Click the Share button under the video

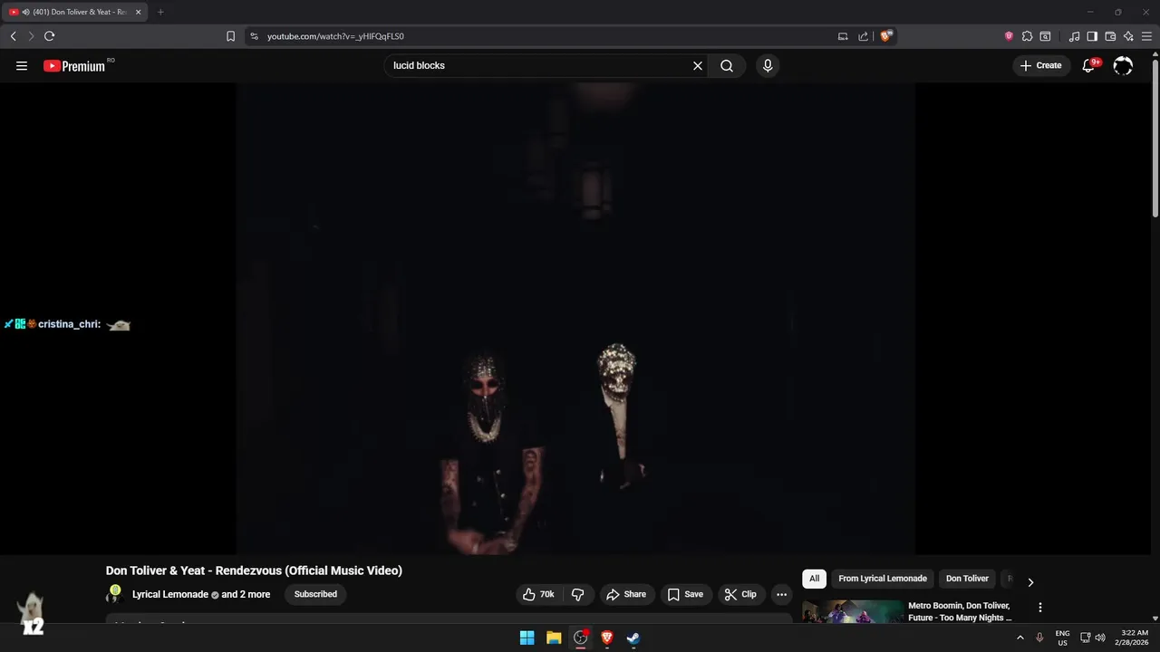[626, 594]
